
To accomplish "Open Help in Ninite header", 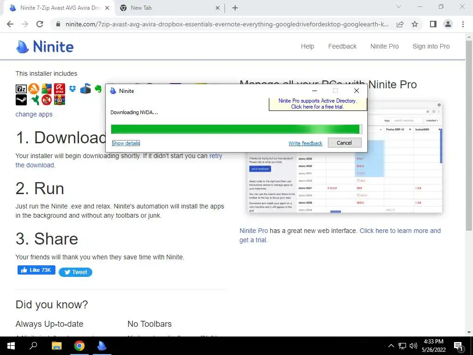I will [307, 47].
